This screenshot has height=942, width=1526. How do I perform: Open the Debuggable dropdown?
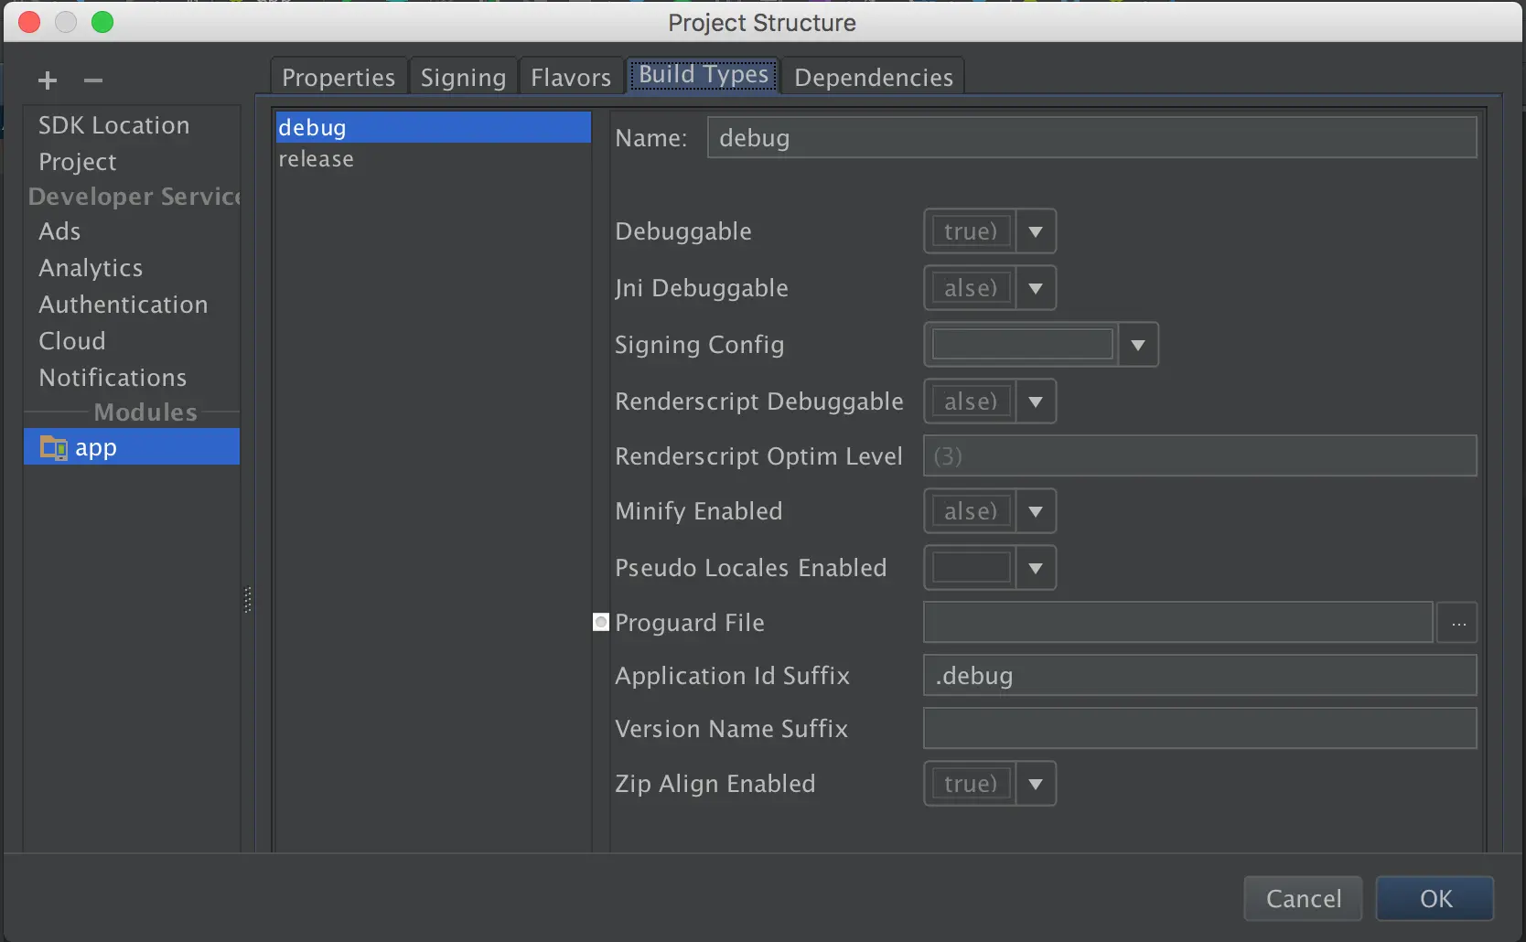[1035, 231]
